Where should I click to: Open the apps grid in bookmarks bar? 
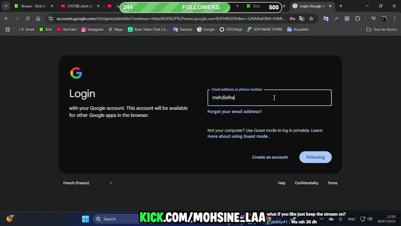coord(8,29)
